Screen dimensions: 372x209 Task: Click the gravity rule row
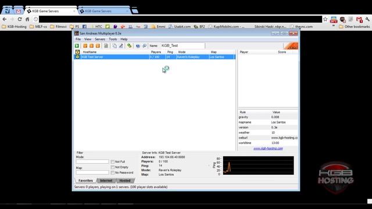(x=268, y=117)
